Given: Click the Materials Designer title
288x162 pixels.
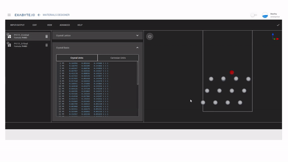Looking at the screenshot, I should 56,15.
